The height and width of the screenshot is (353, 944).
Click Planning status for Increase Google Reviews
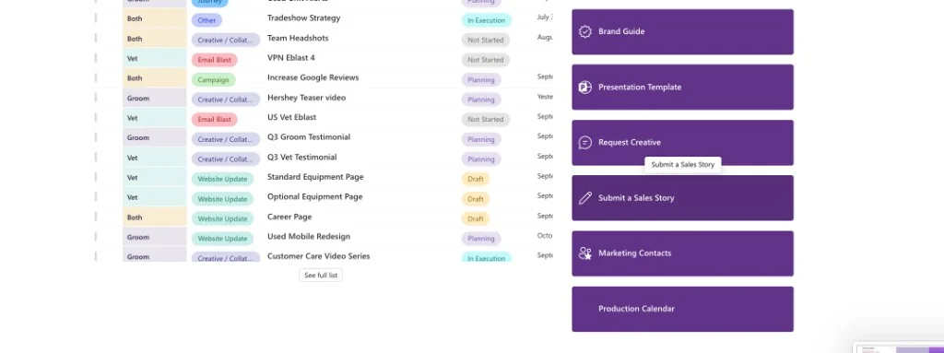click(x=481, y=80)
